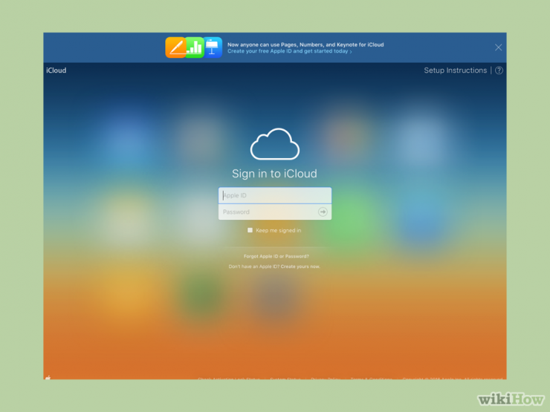The width and height of the screenshot is (550, 412).
Task: Click Forgot Apple ID or Password link
Action: coord(276,256)
